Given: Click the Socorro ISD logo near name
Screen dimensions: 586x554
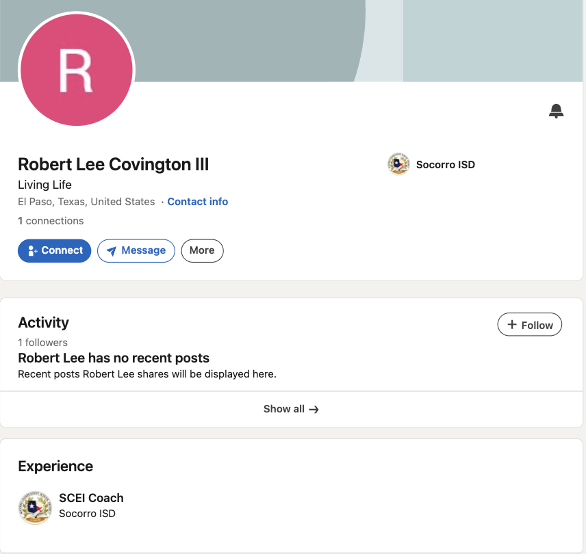Looking at the screenshot, I should coord(398,164).
